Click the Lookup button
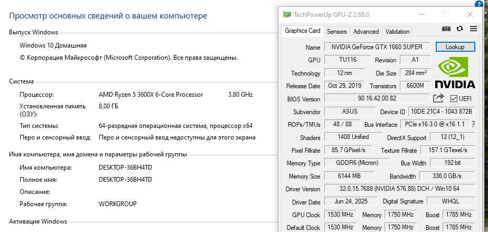 (455, 47)
